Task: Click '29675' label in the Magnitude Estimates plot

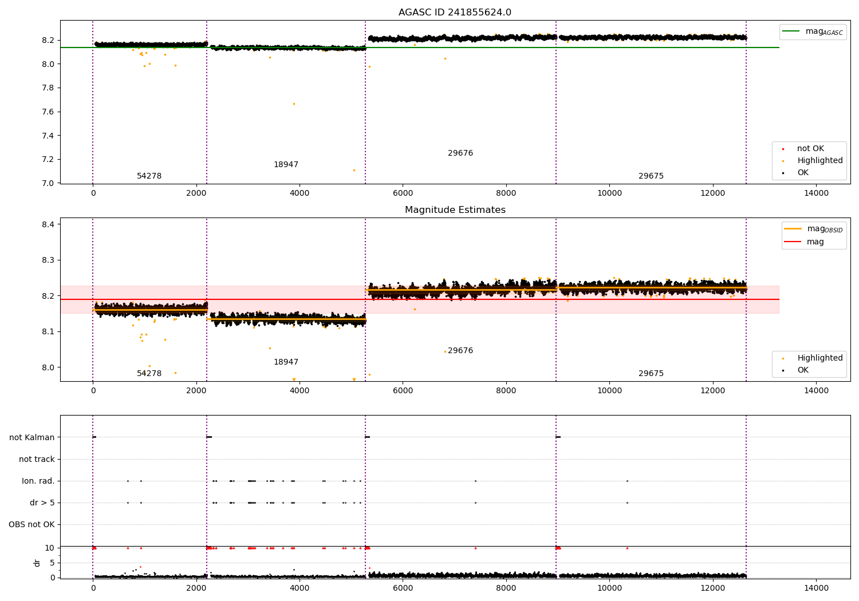Action: [x=651, y=374]
